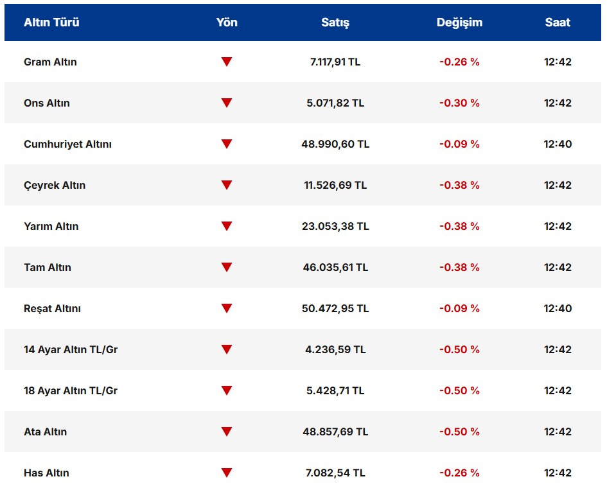Click the down arrow for Yarım Altın
The height and width of the screenshot is (497, 607).
click(x=226, y=226)
